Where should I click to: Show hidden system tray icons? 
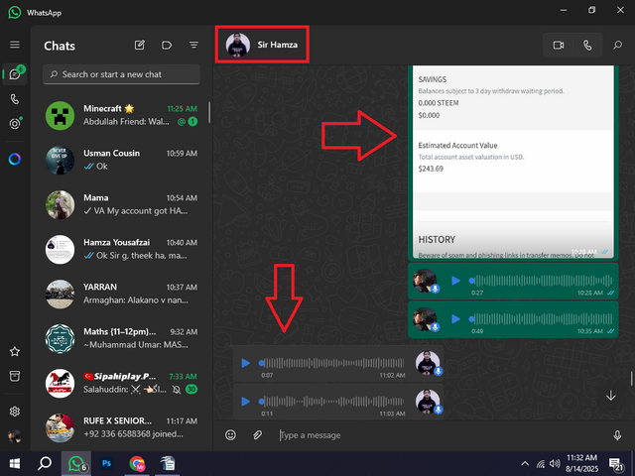[x=525, y=464]
